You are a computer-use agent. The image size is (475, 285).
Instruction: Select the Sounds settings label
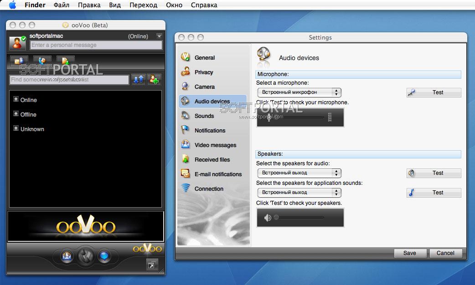(204, 116)
